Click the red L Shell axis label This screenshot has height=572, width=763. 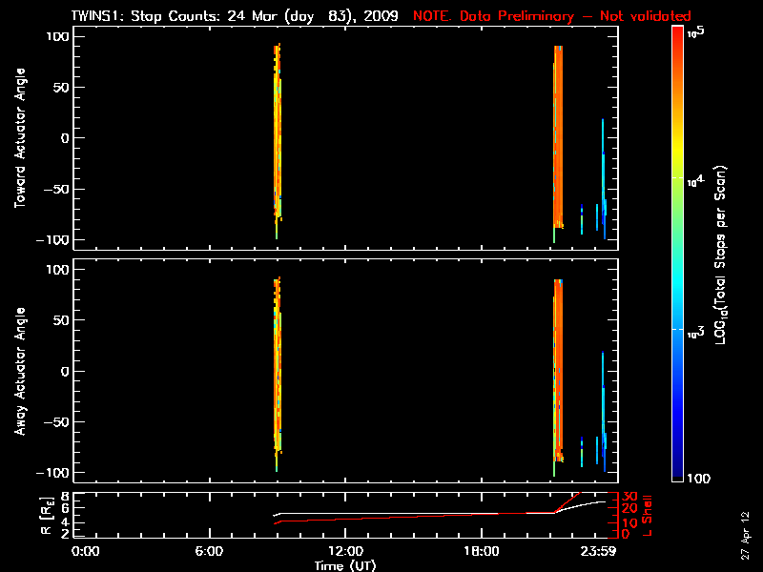point(650,514)
